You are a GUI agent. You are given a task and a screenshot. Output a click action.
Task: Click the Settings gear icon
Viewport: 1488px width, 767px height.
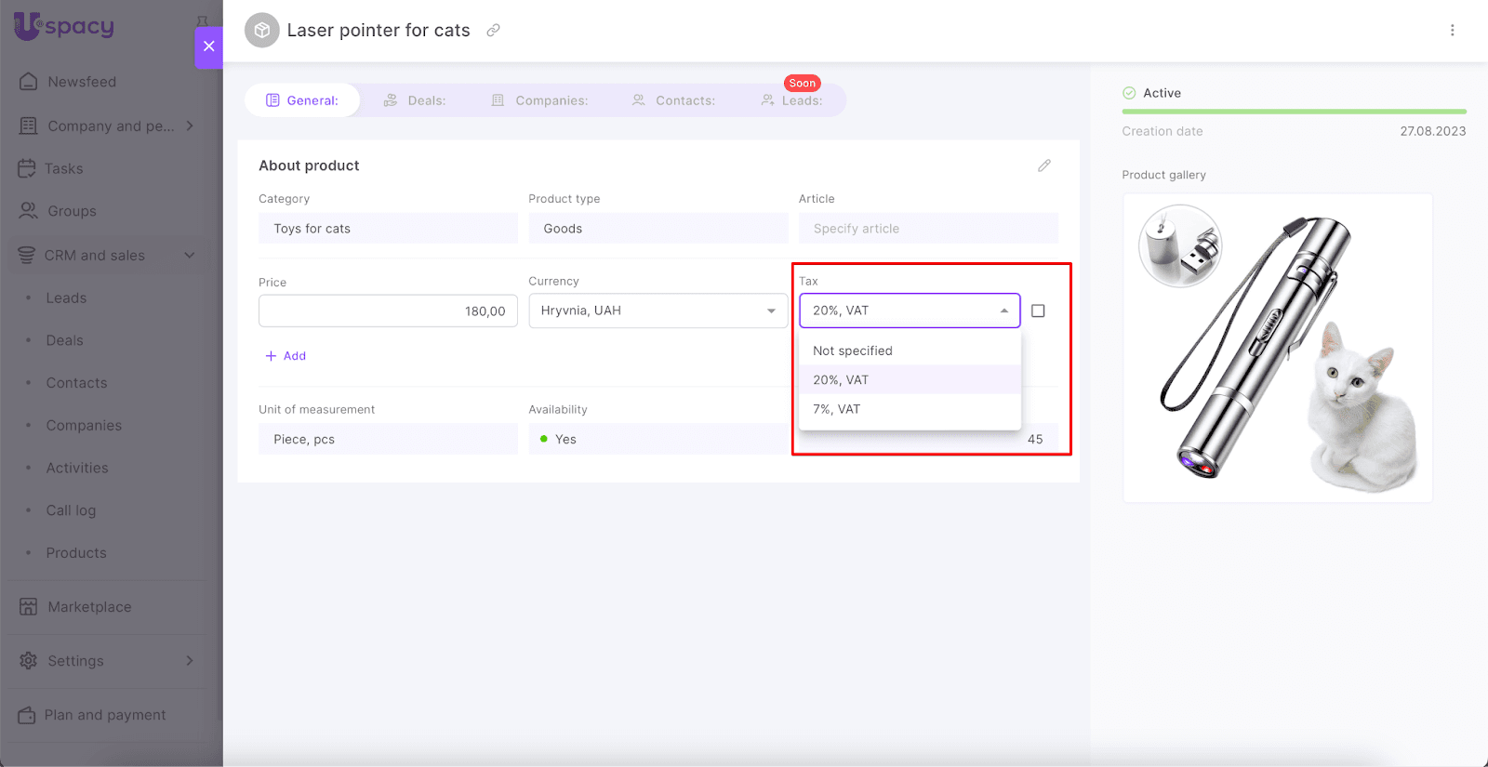click(29, 661)
